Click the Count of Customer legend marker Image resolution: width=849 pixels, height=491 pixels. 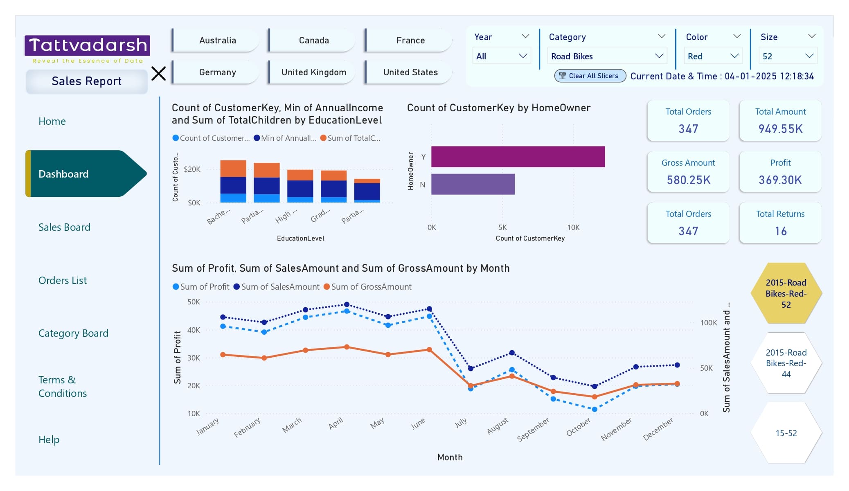(176, 138)
